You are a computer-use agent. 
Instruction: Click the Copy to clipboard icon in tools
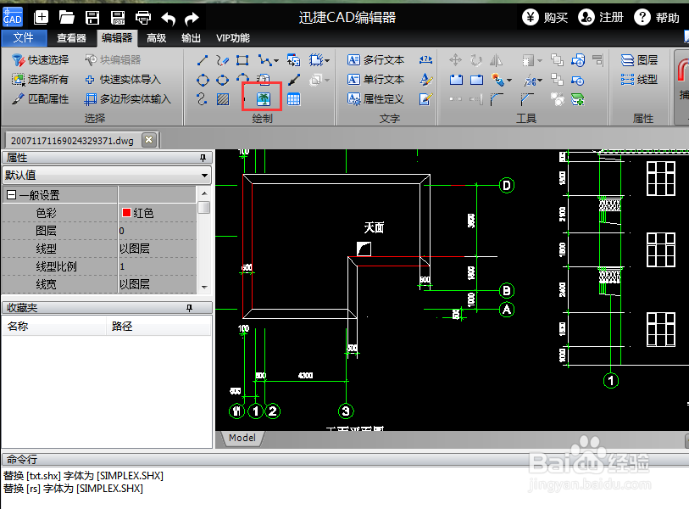456,80
